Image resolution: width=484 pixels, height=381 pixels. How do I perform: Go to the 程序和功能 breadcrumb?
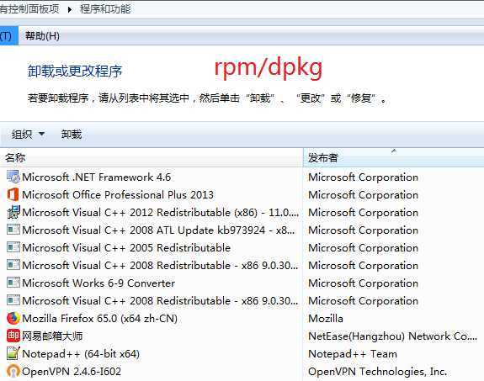click(105, 9)
